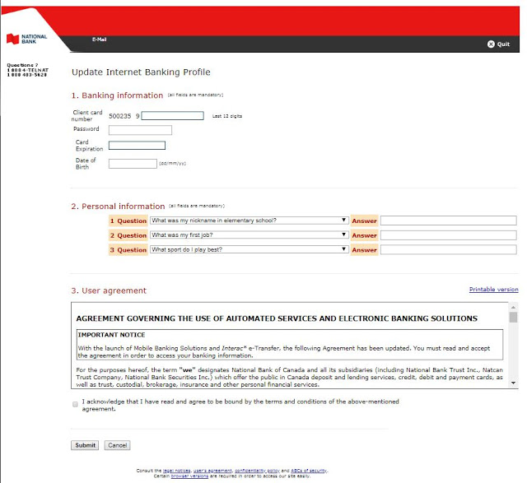Check the acknowledge agreement checkbox
The height and width of the screenshot is (483, 527).
coord(75,404)
